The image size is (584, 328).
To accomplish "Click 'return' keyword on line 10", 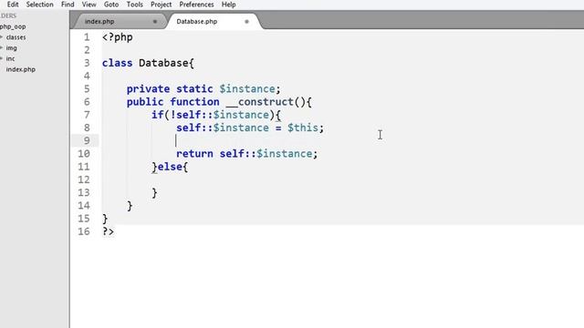I will 194,154.
